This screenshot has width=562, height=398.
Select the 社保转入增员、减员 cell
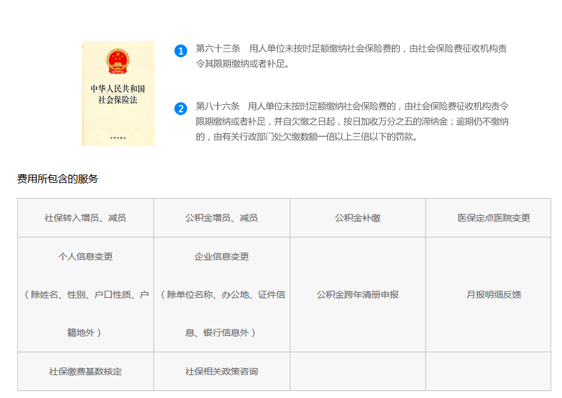86,218
